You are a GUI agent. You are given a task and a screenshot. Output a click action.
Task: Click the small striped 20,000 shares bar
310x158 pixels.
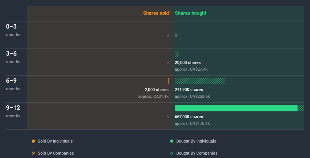click(x=177, y=54)
